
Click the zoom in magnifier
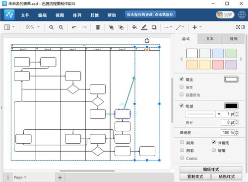click(x=52, y=27)
